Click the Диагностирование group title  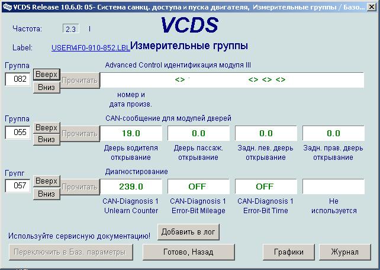pyautogui.click(x=137, y=172)
